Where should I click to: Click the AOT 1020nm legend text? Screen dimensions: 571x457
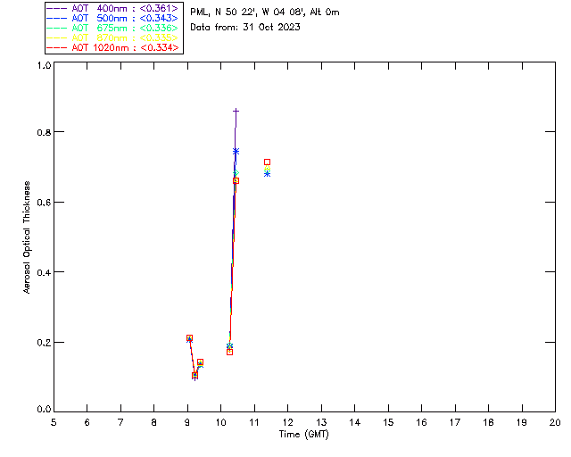(x=125, y=47)
